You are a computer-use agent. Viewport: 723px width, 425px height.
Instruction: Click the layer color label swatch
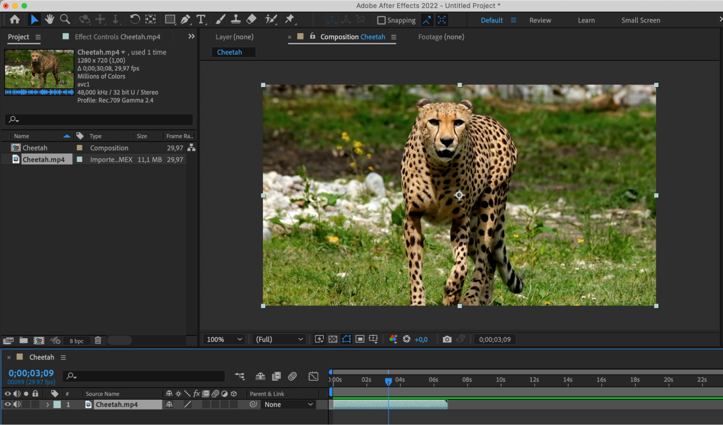pos(57,405)
